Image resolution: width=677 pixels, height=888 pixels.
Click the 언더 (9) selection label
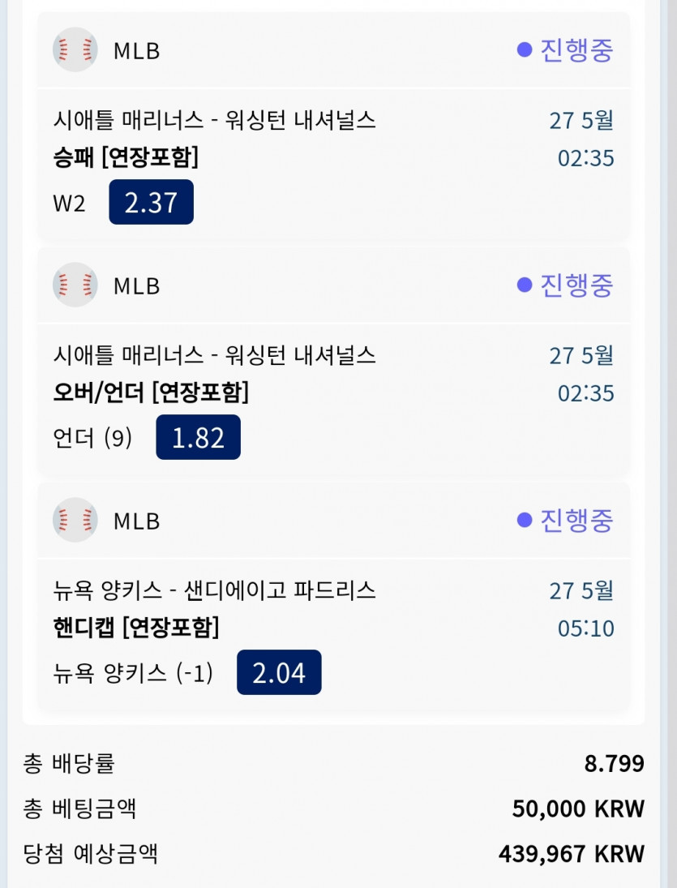(x=92, y=438)
